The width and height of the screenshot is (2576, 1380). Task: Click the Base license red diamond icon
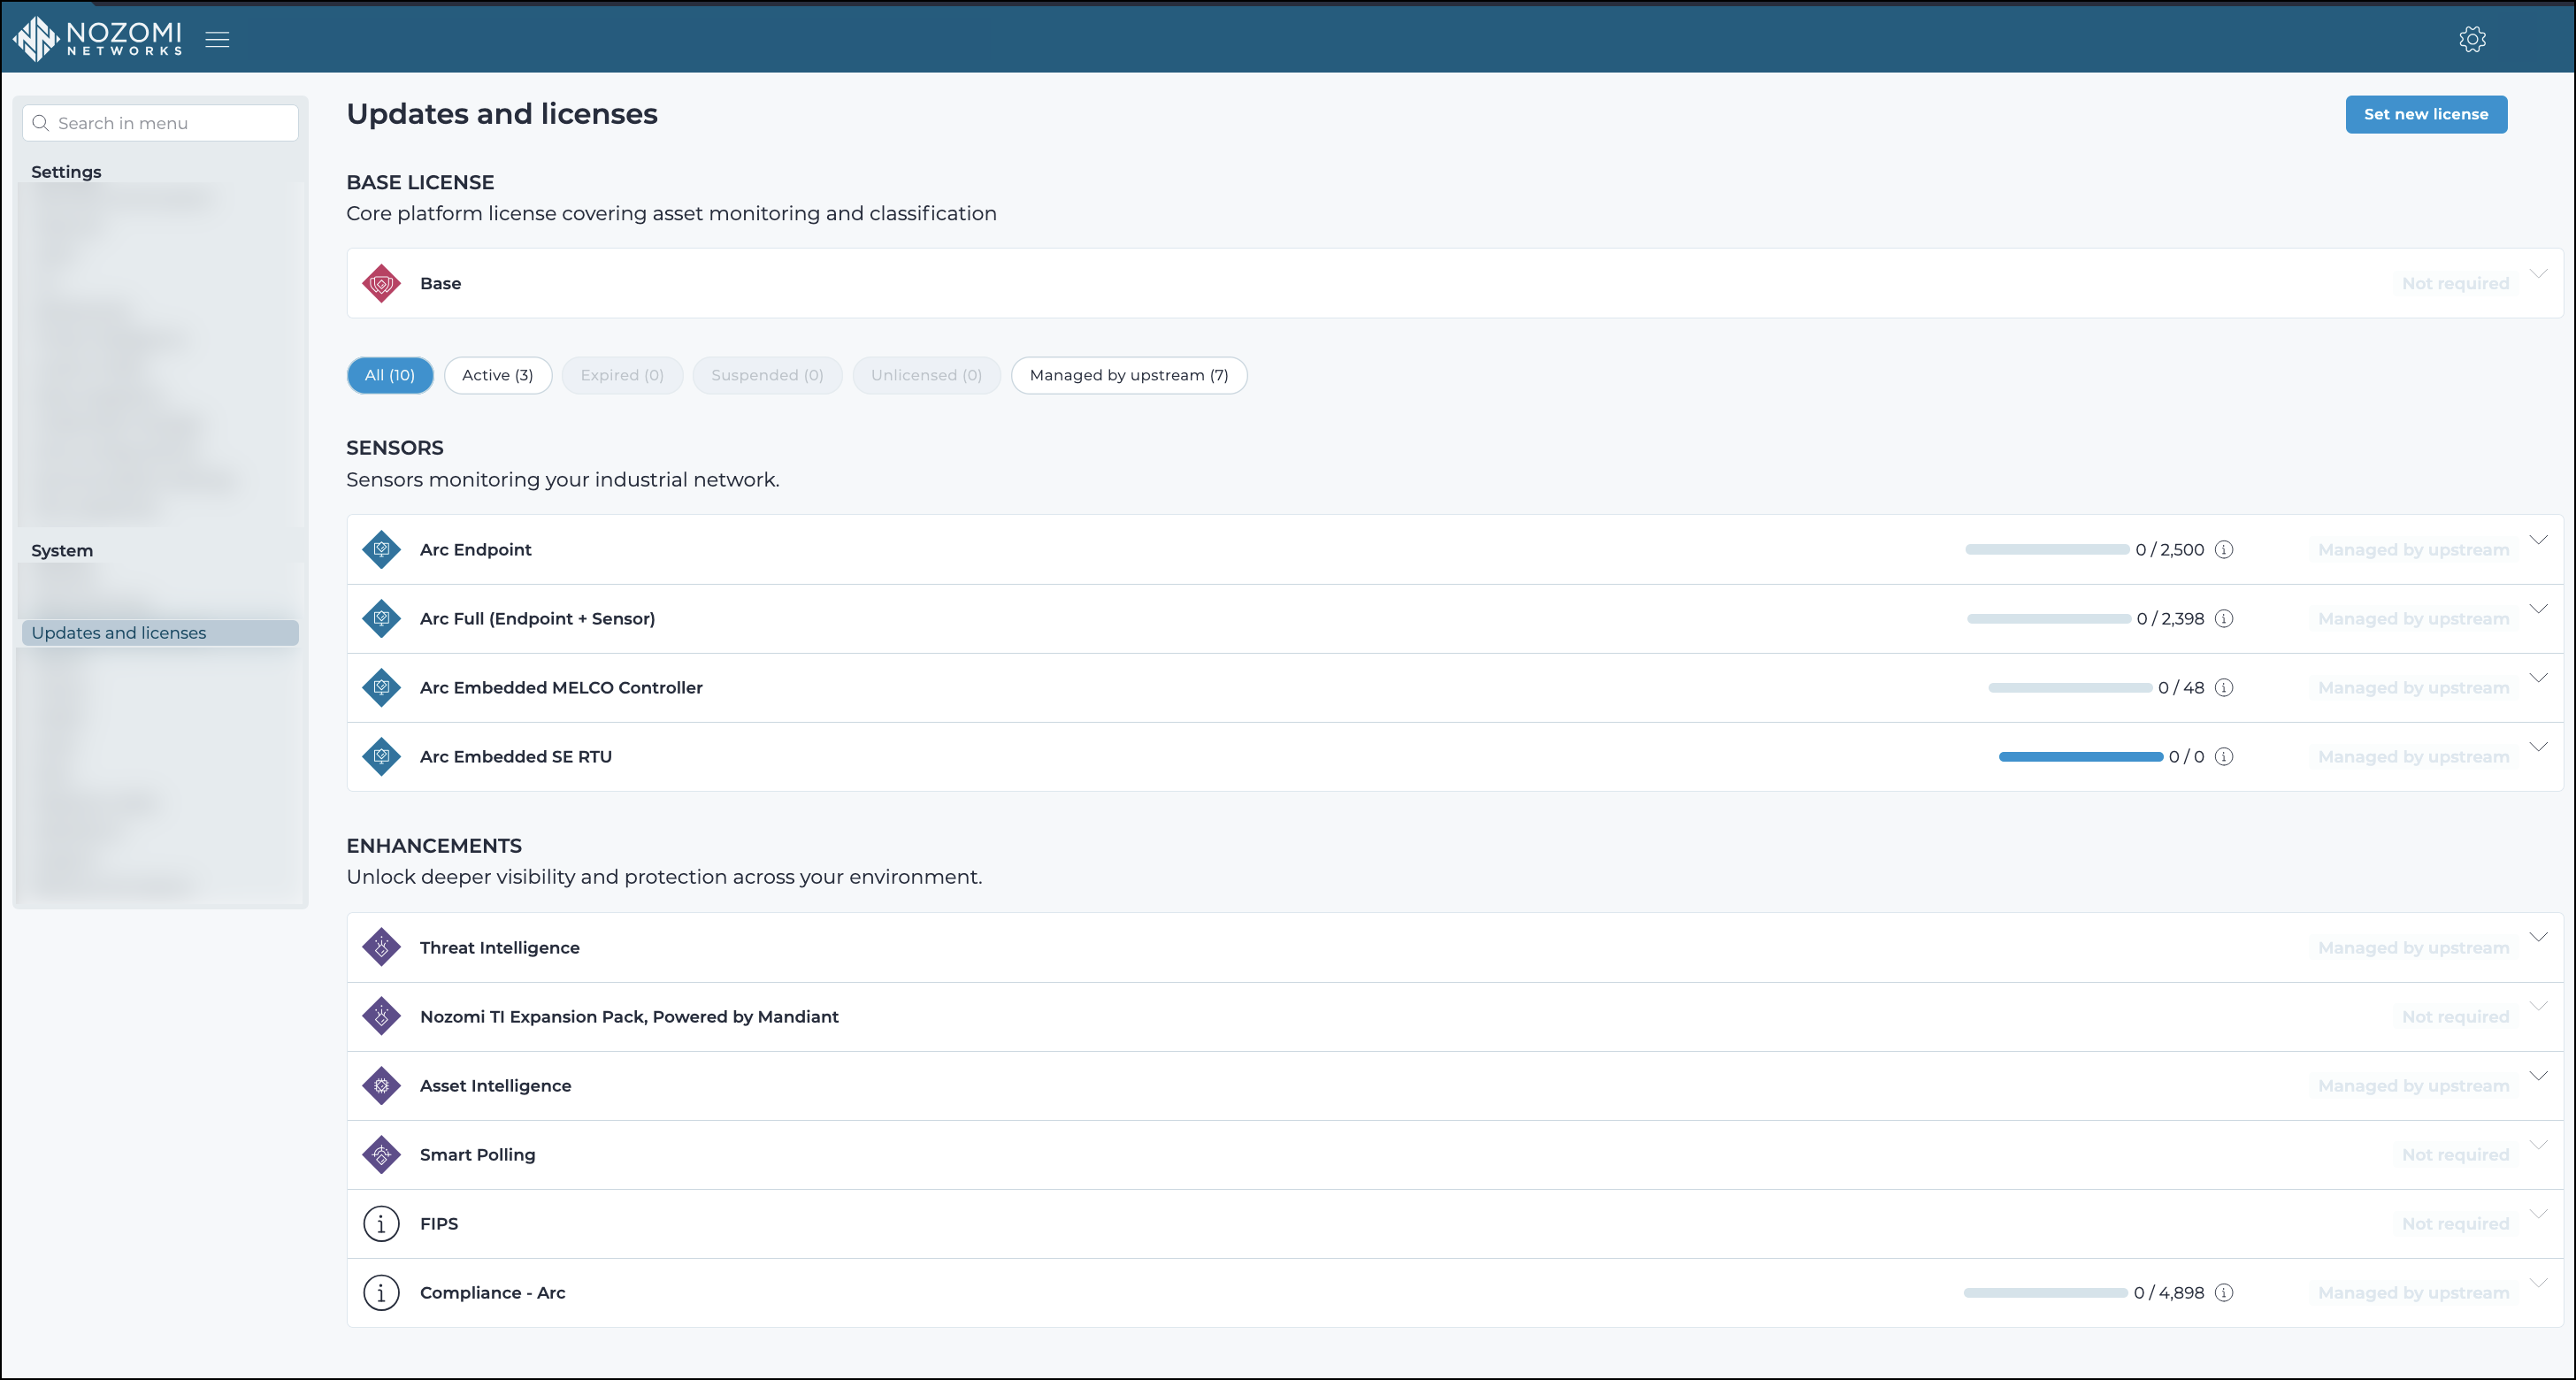pyautogui.click(x=381, y=283)
